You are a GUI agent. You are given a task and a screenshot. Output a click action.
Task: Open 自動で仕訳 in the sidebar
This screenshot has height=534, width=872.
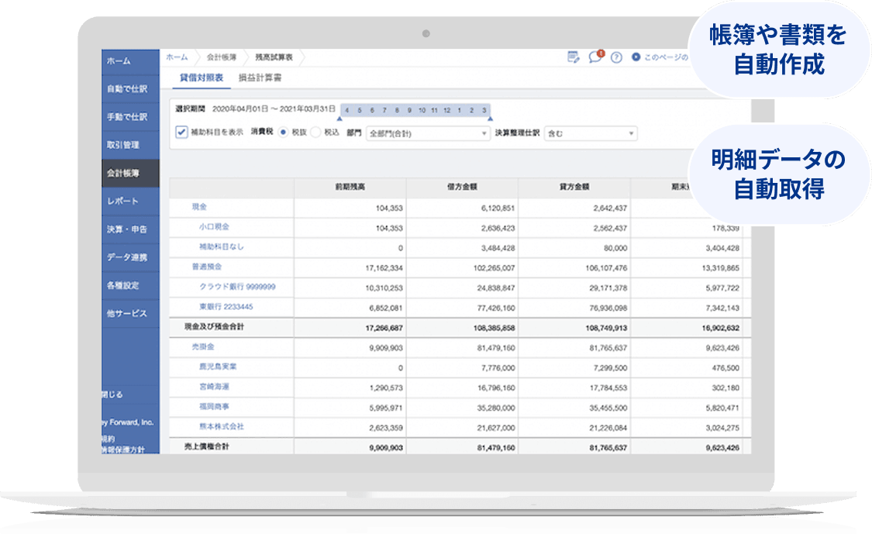click(x=130, y=89)
